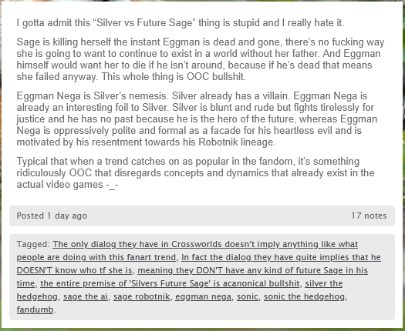
Task: Click the paragraph starting 'Eggman Nega is Silver's nemesis'
Action: point(197,119)
